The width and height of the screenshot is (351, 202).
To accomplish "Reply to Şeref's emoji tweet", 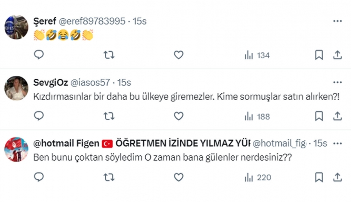I will [x=39, y=55].
